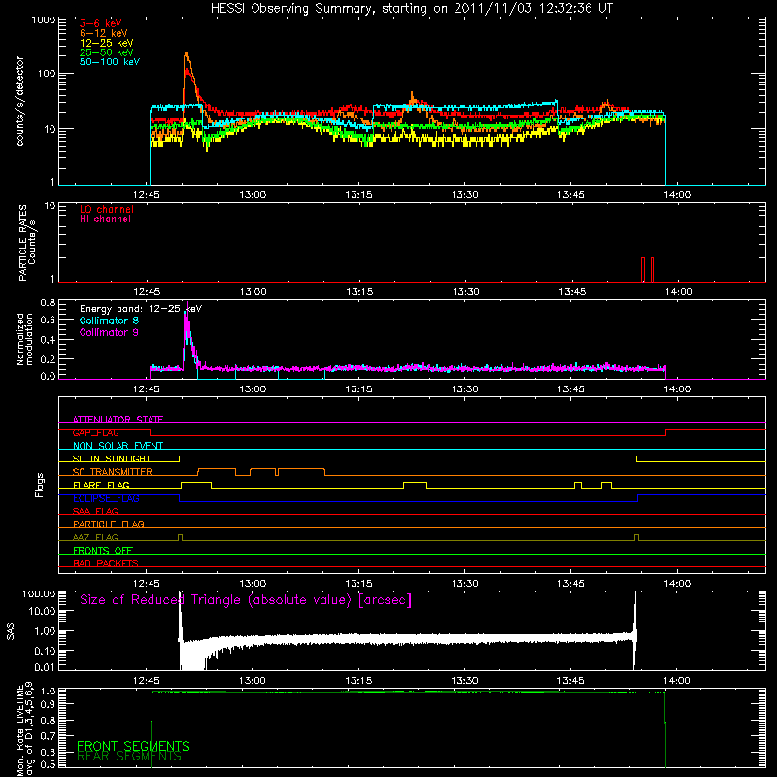The height and width of the screenshot is (777, 777).
Task: Click the HI channel legend label
Action: click(x=105, y=220)
